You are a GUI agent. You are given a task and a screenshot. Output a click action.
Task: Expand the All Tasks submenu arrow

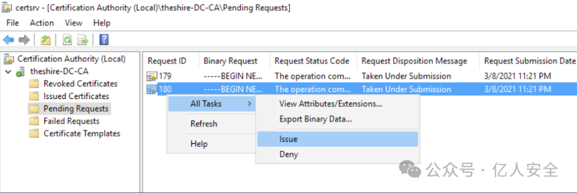[250, 104]
